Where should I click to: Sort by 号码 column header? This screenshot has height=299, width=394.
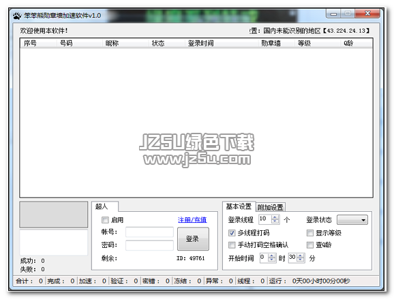(79, 43)
